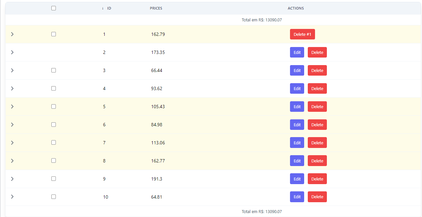Edit the row with ID 8
Image resolution: width=422 pixels, height=217 pixels.
tap(297, 161)
